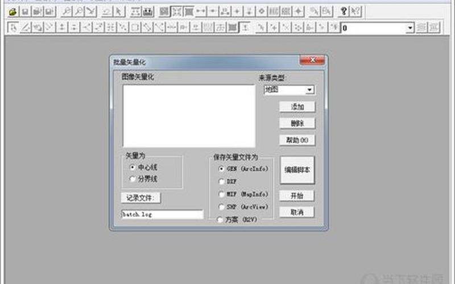Click the pressed crossed-box icon in top toolbar

click(x=176, y=11)
